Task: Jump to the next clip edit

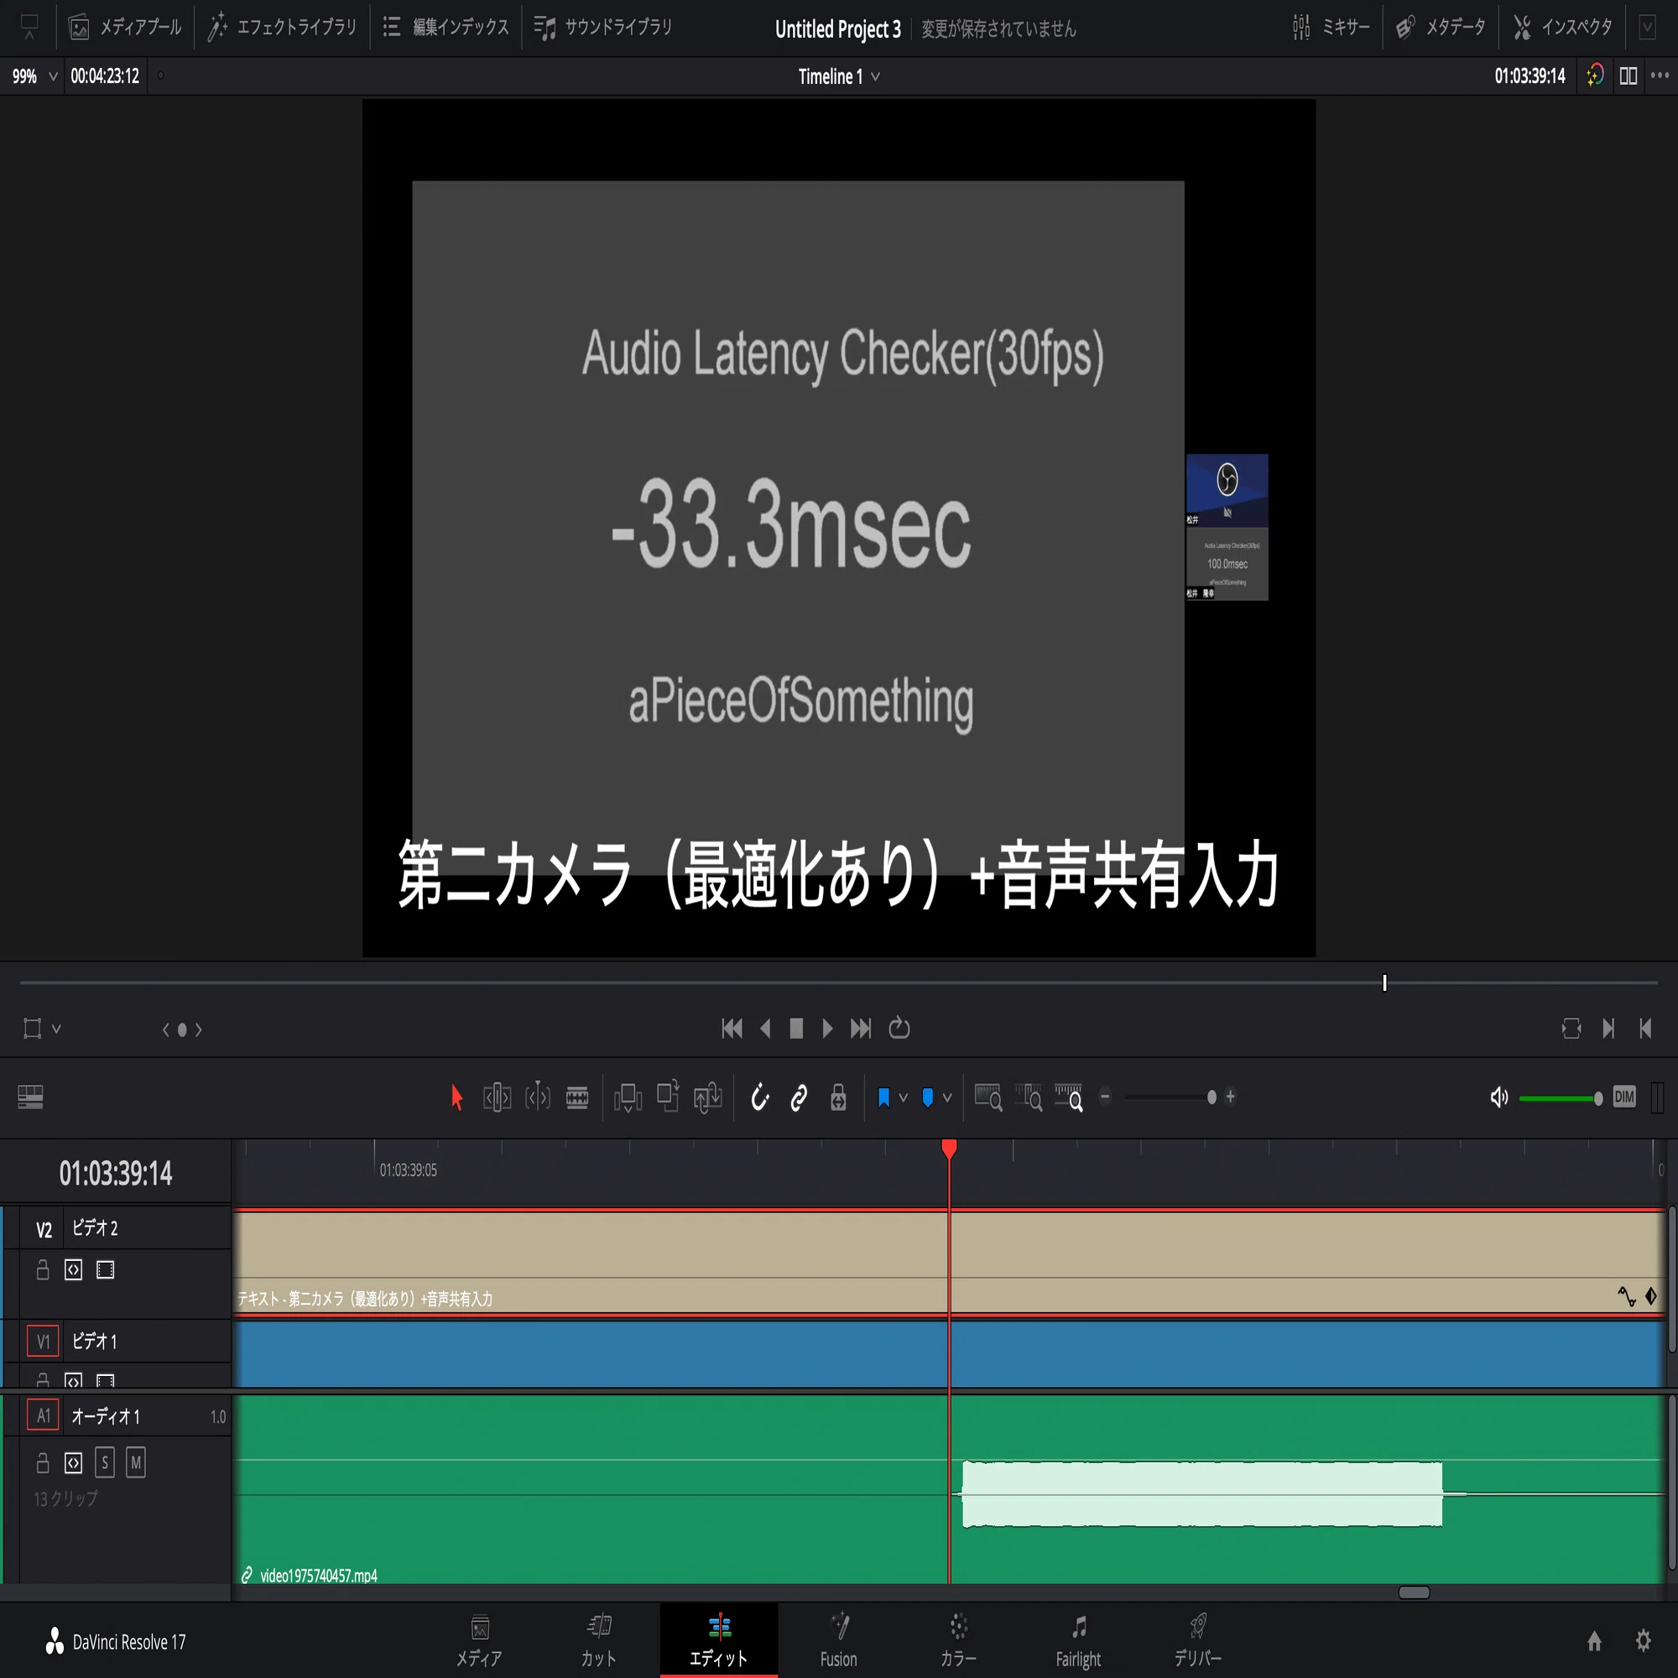Action: click(x=1608, y=1029)
